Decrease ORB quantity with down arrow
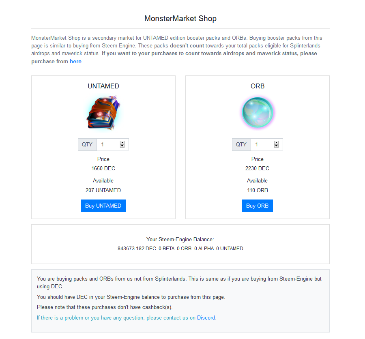The height and width of the screenshot is (339, 365). click(276, 146)
